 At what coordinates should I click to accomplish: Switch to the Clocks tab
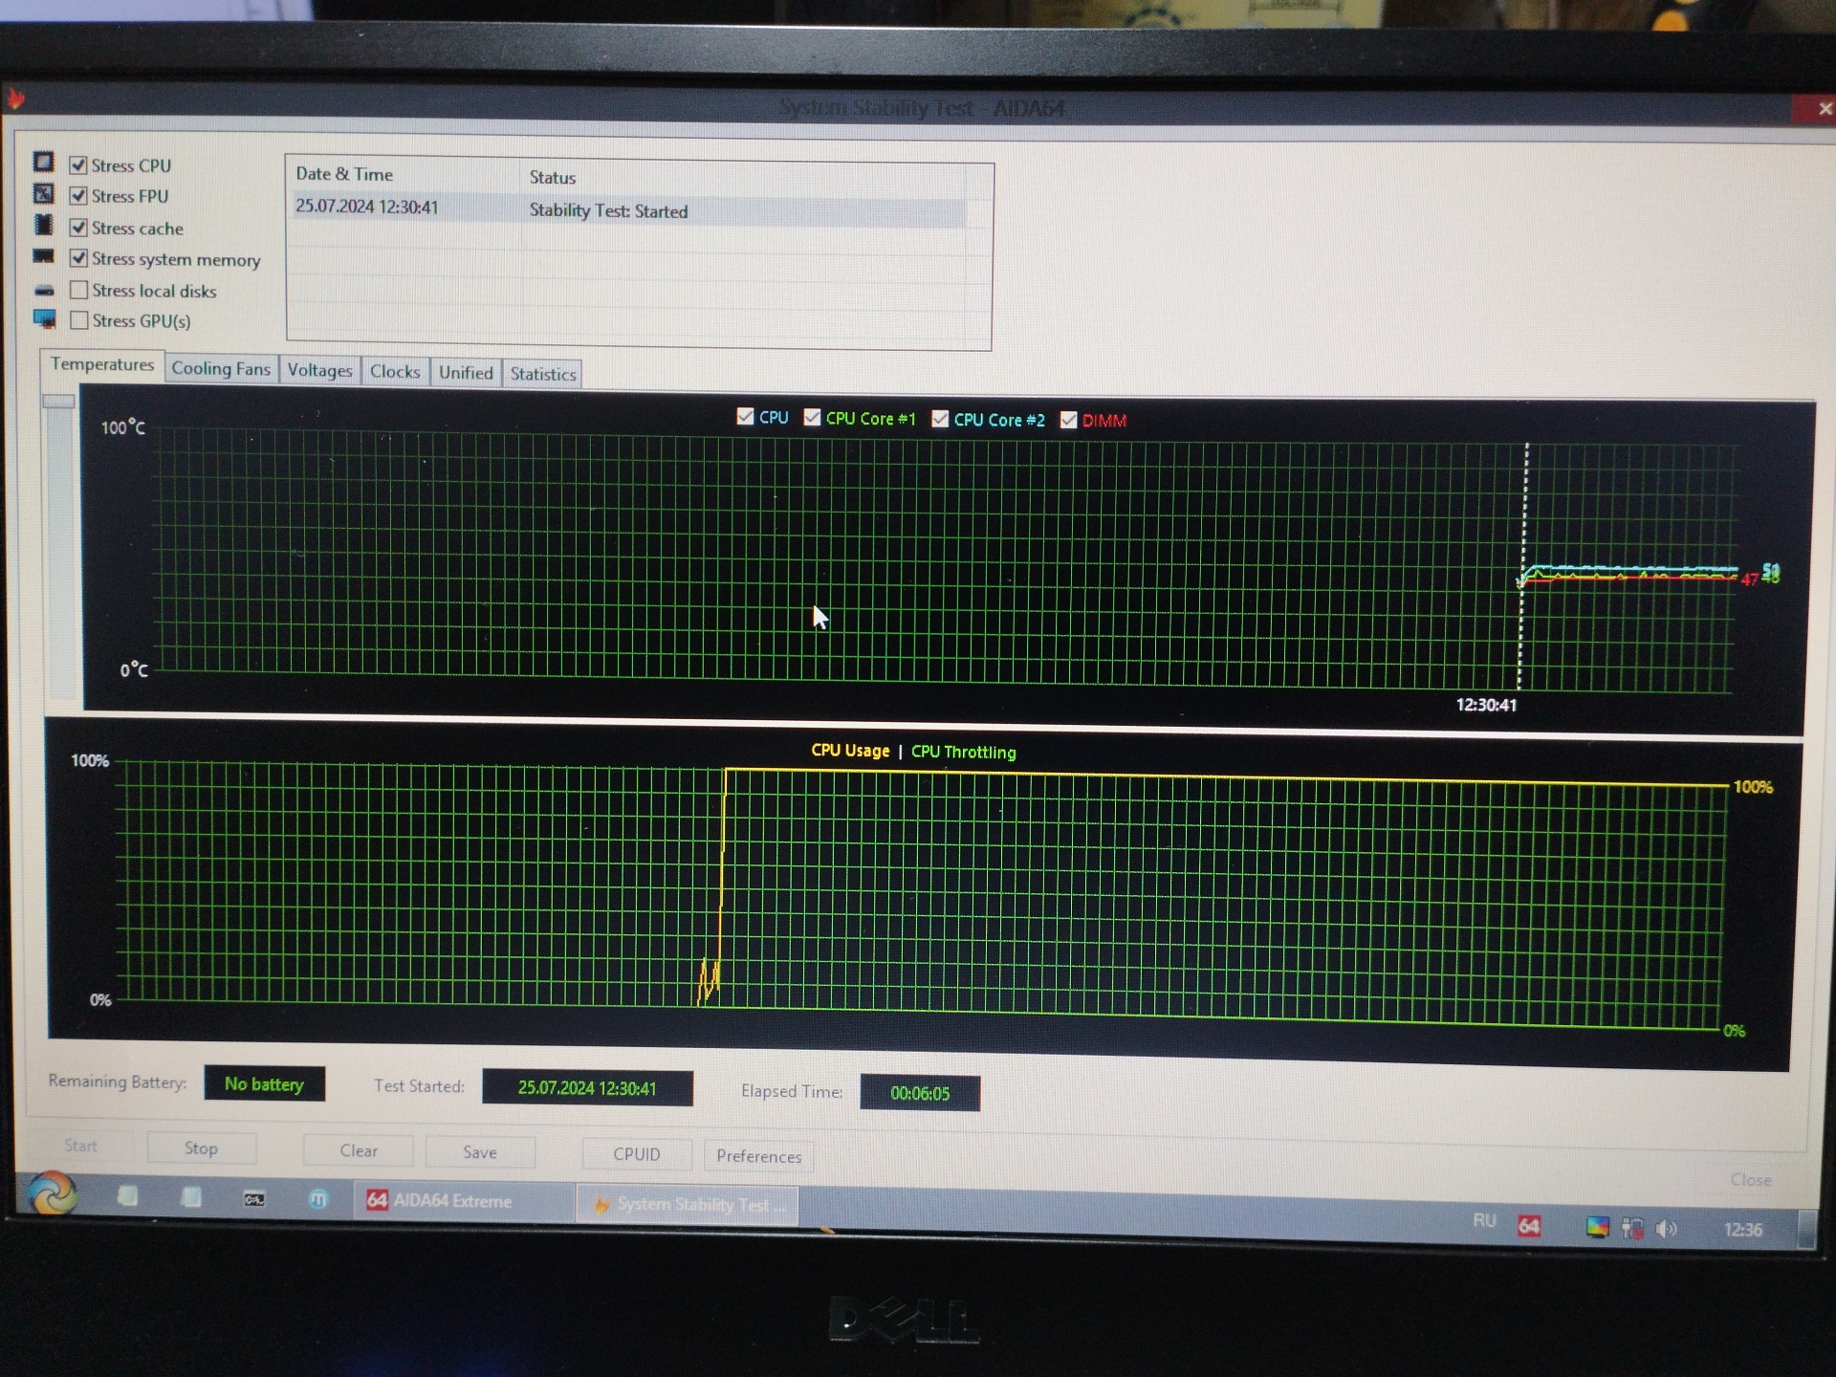coord(395,371)
